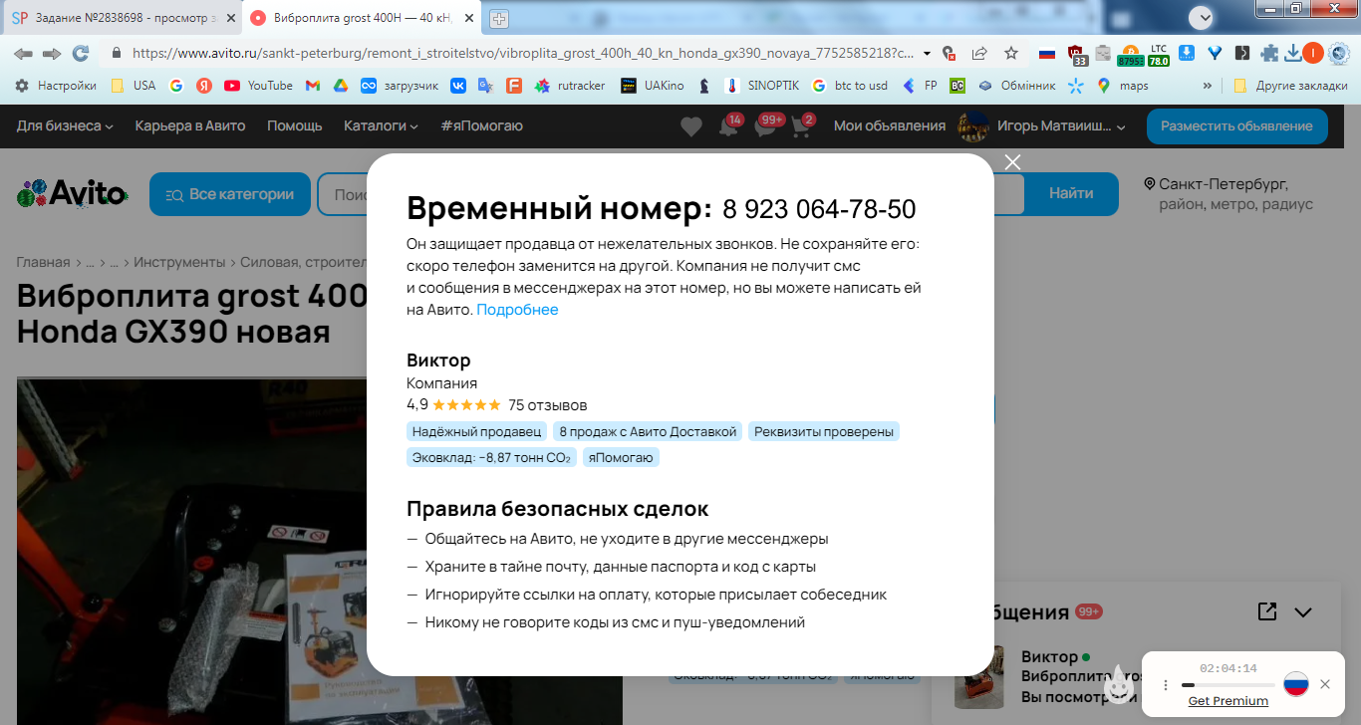The image size is (1361, 725).
Task: Click address bar lock icon
Action: (117, 53)
